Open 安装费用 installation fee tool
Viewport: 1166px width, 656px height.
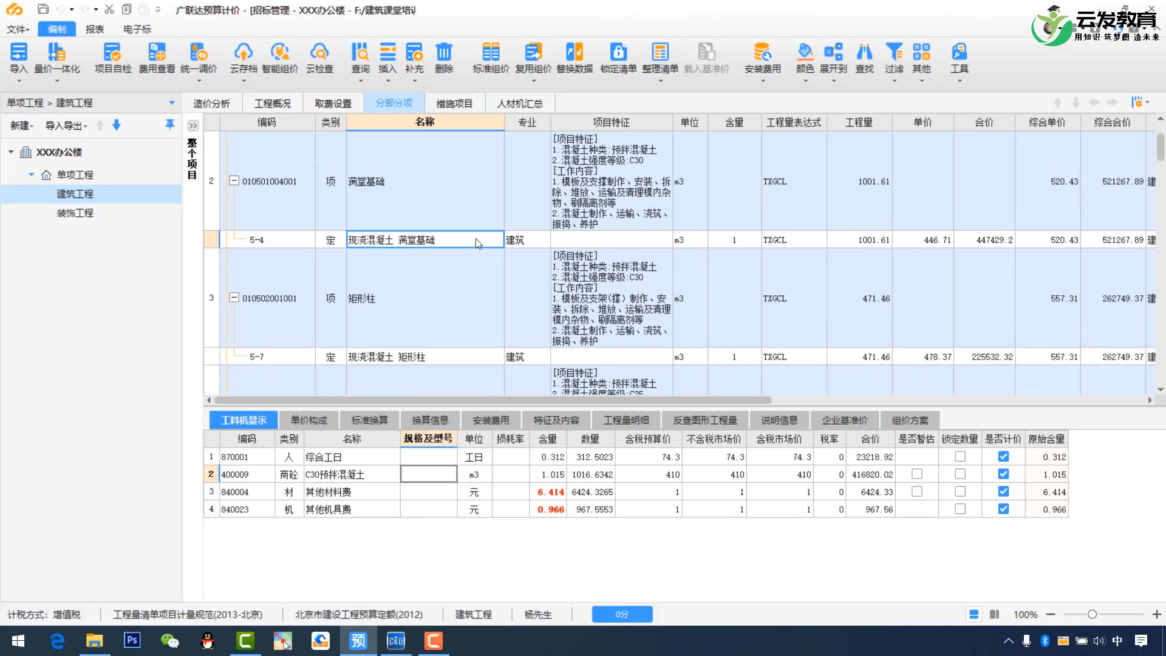pos(763,59)
